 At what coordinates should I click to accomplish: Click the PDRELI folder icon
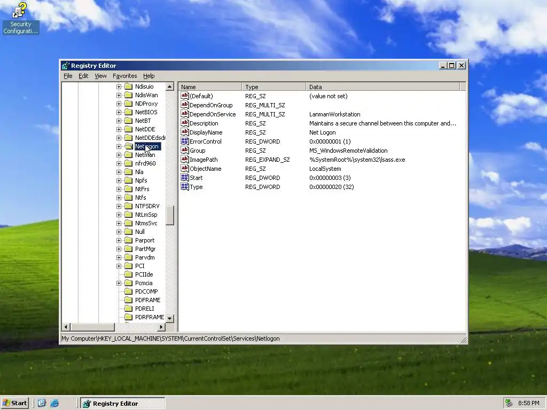129,309
